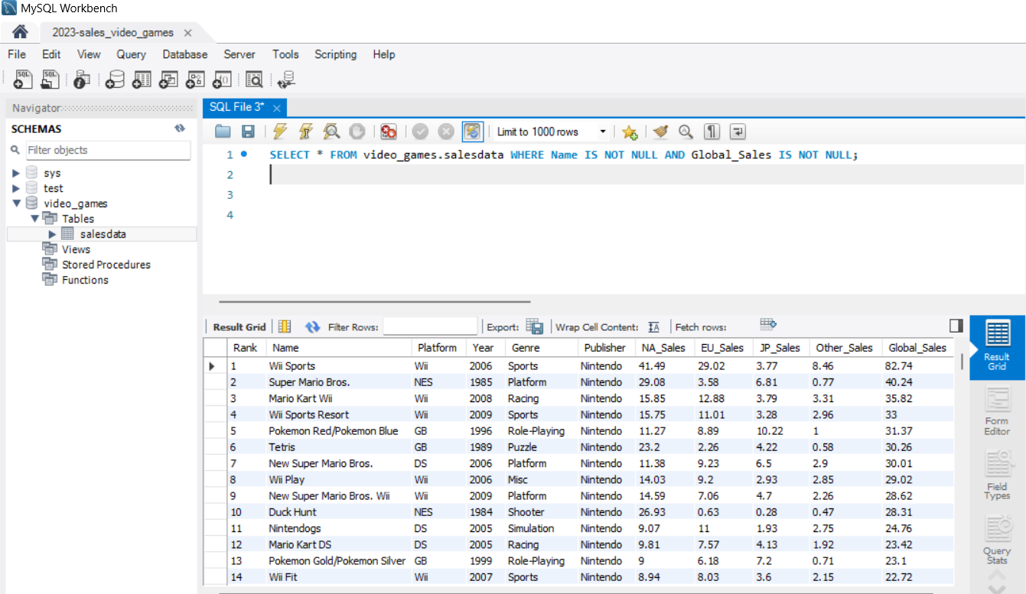Viewport: 1026px width, 594px height.
Task: Select the SQL File 3 editor tab
Action: (x=237, y=107)
